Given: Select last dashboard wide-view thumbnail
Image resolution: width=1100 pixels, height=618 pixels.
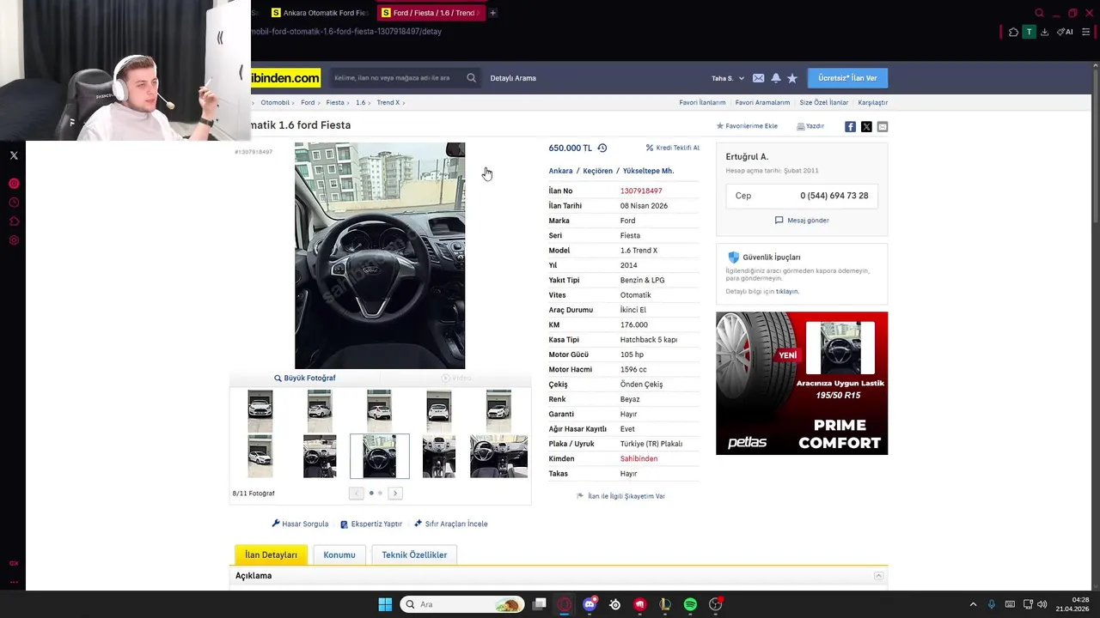Looking at the screenshot, I should (498, 456).
